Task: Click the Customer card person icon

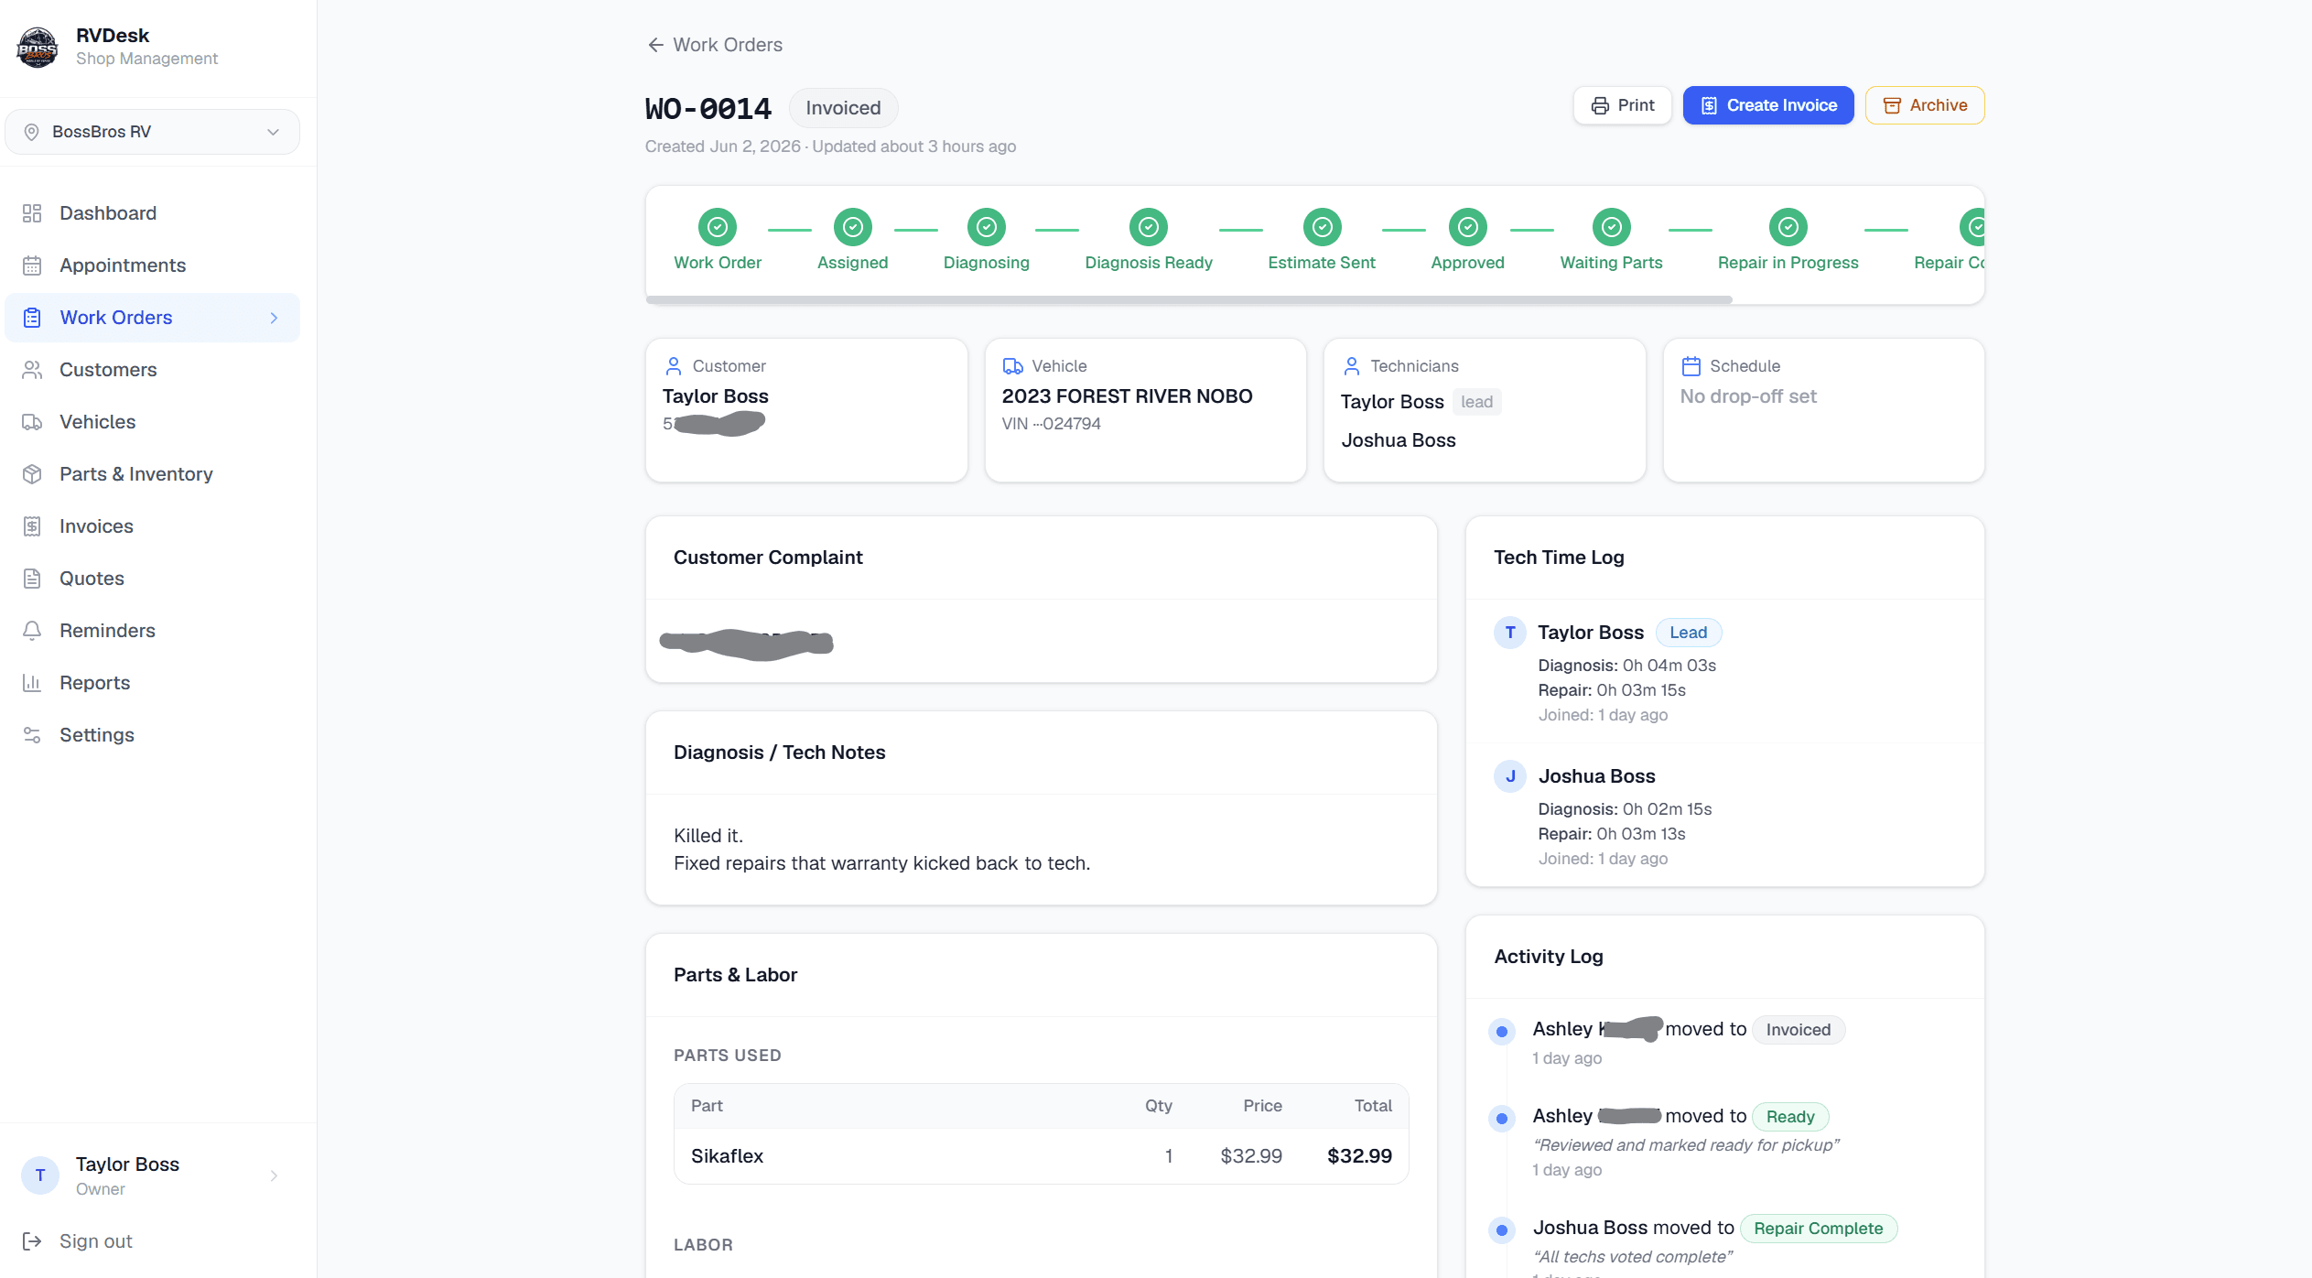Action: tap(674, 366)
